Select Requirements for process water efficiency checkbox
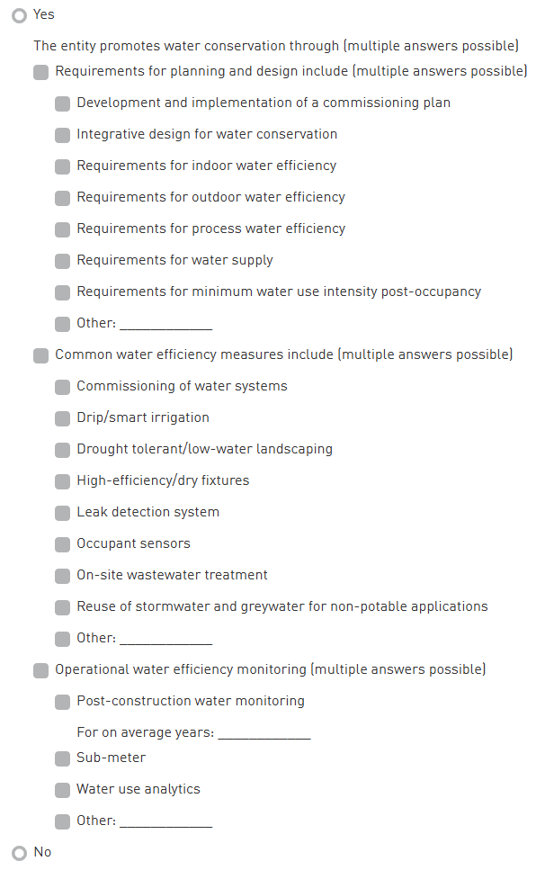Viewport: 545px width, 870px height. point(62,229)
